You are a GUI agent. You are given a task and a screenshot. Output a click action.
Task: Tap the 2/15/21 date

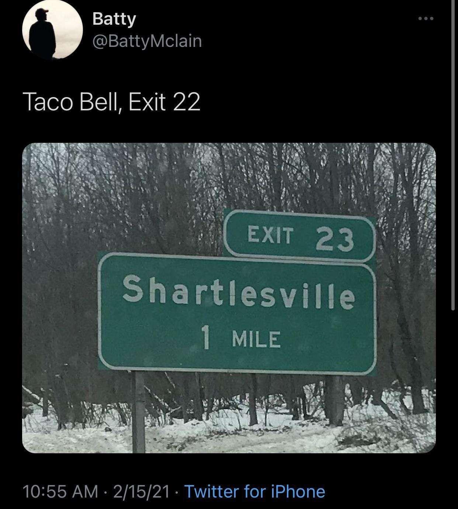click(x=142, y=492)
